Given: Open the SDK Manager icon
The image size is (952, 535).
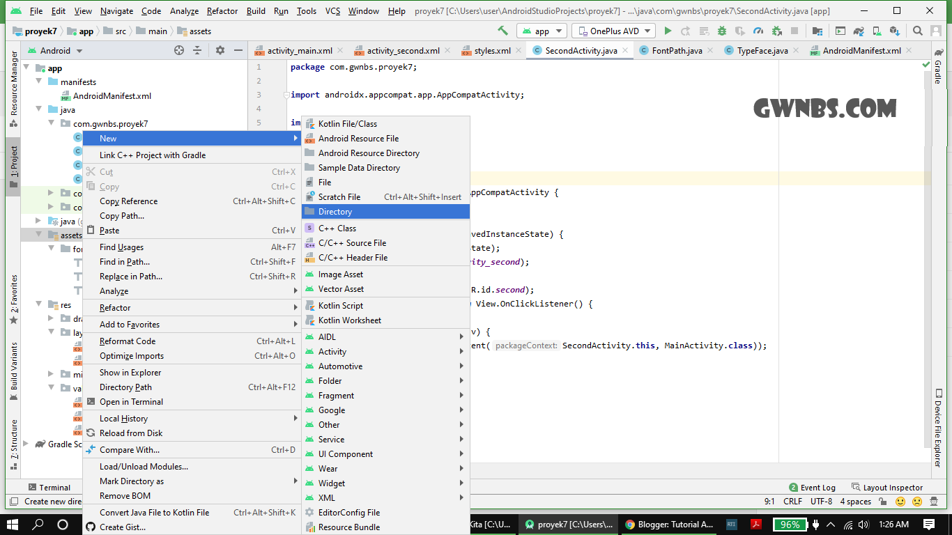Looking at the screenshot, I should (895, 31).
